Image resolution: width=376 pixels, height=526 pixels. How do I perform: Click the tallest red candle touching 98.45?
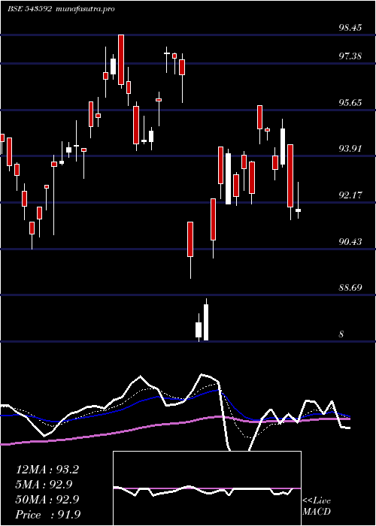121,59
